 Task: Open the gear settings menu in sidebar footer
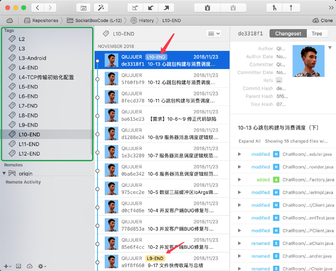click(x=42, y=266)
